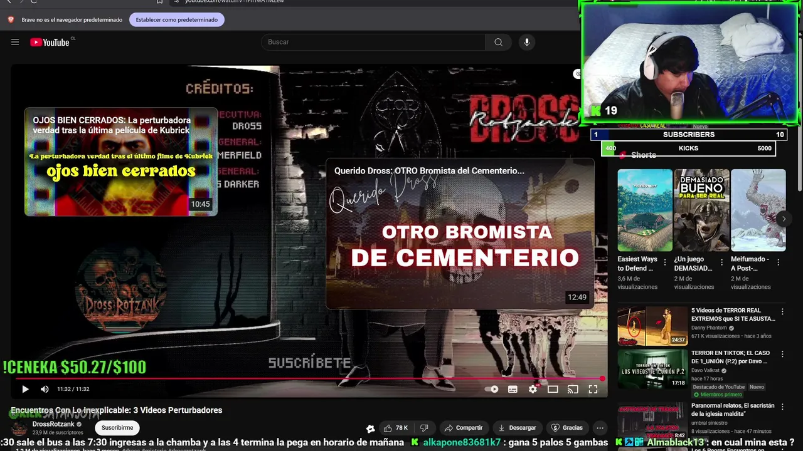Toggle subtitles in the video player

(x=513, y=389)
